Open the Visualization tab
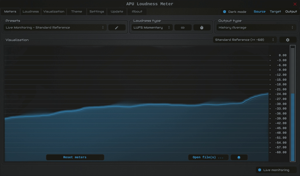The width and height of the screenshot is (300, 176). [54, 11]
